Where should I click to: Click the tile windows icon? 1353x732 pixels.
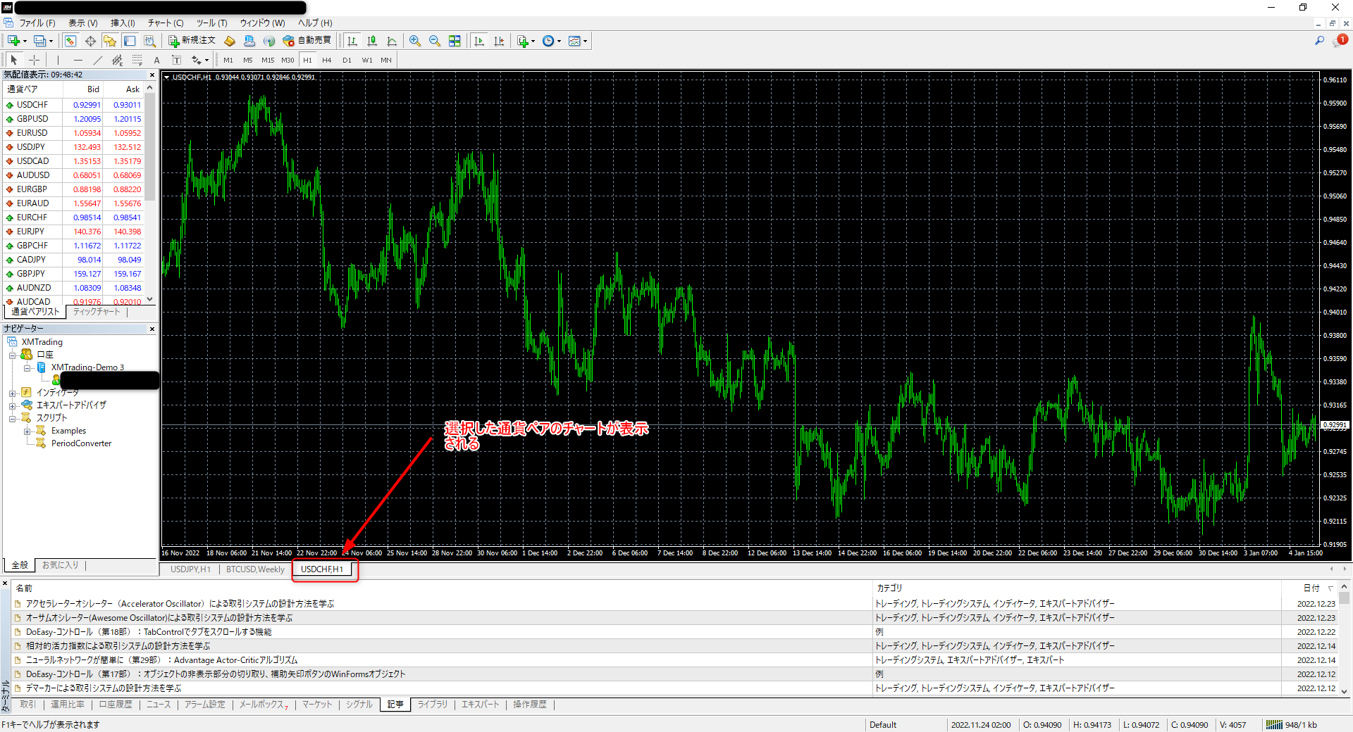click(x=455, y=41)
